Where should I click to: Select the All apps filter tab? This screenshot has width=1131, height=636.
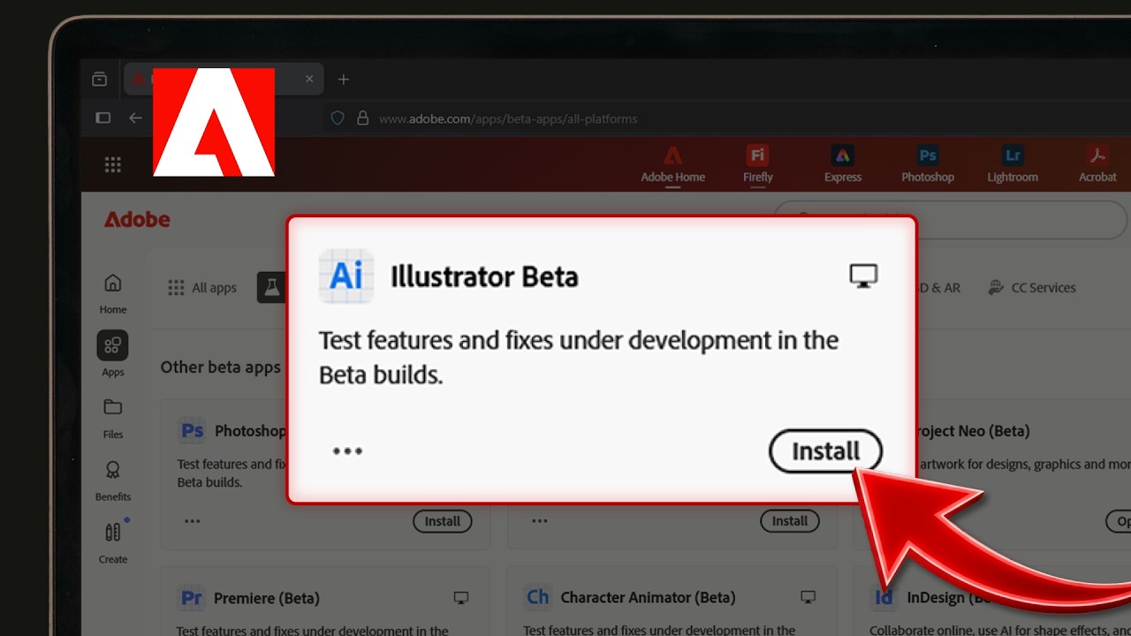[x=202, y=287]
